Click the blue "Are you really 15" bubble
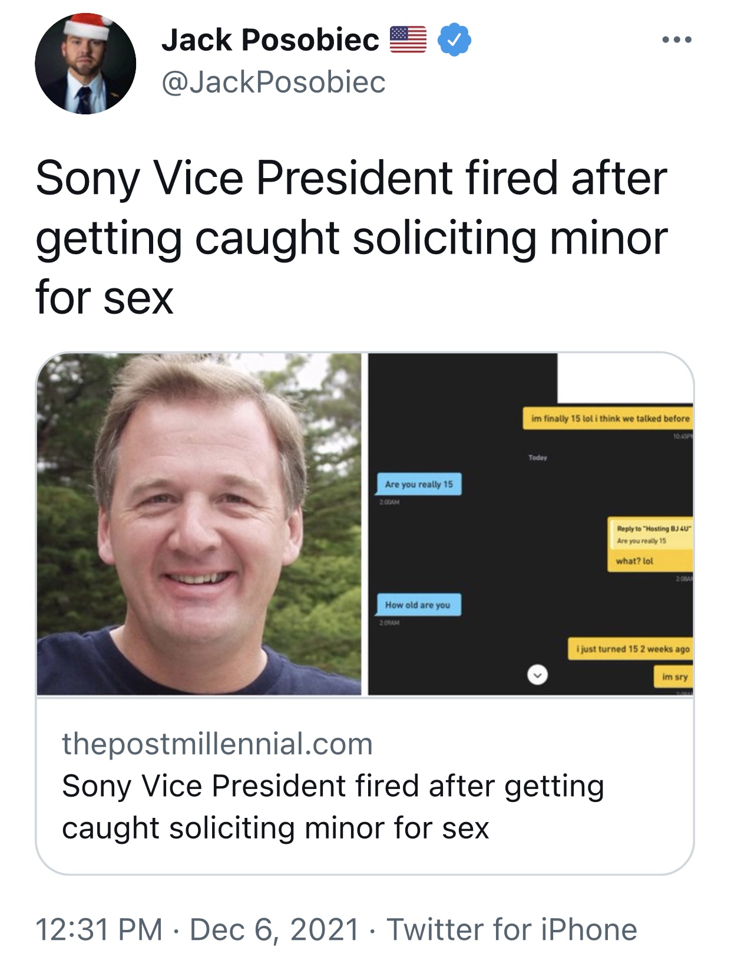 point(419,484)
